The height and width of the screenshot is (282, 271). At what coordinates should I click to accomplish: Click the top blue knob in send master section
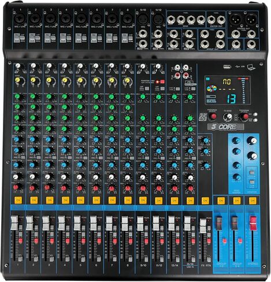click(x=236, y=140)
